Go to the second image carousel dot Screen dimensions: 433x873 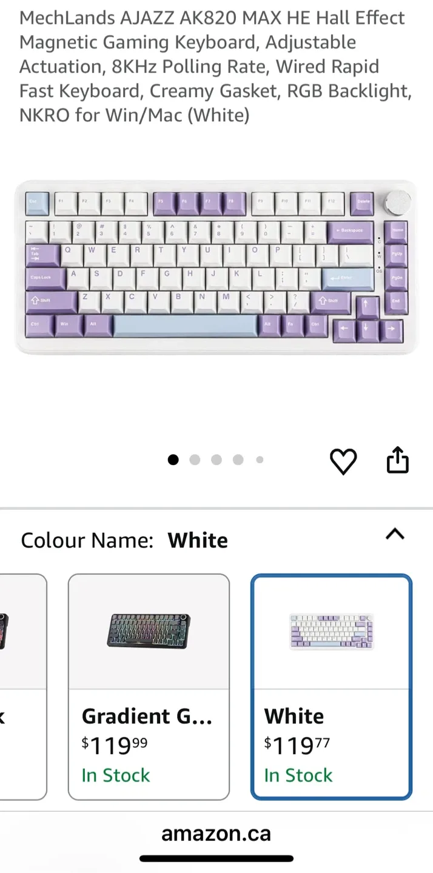[195, 460]
